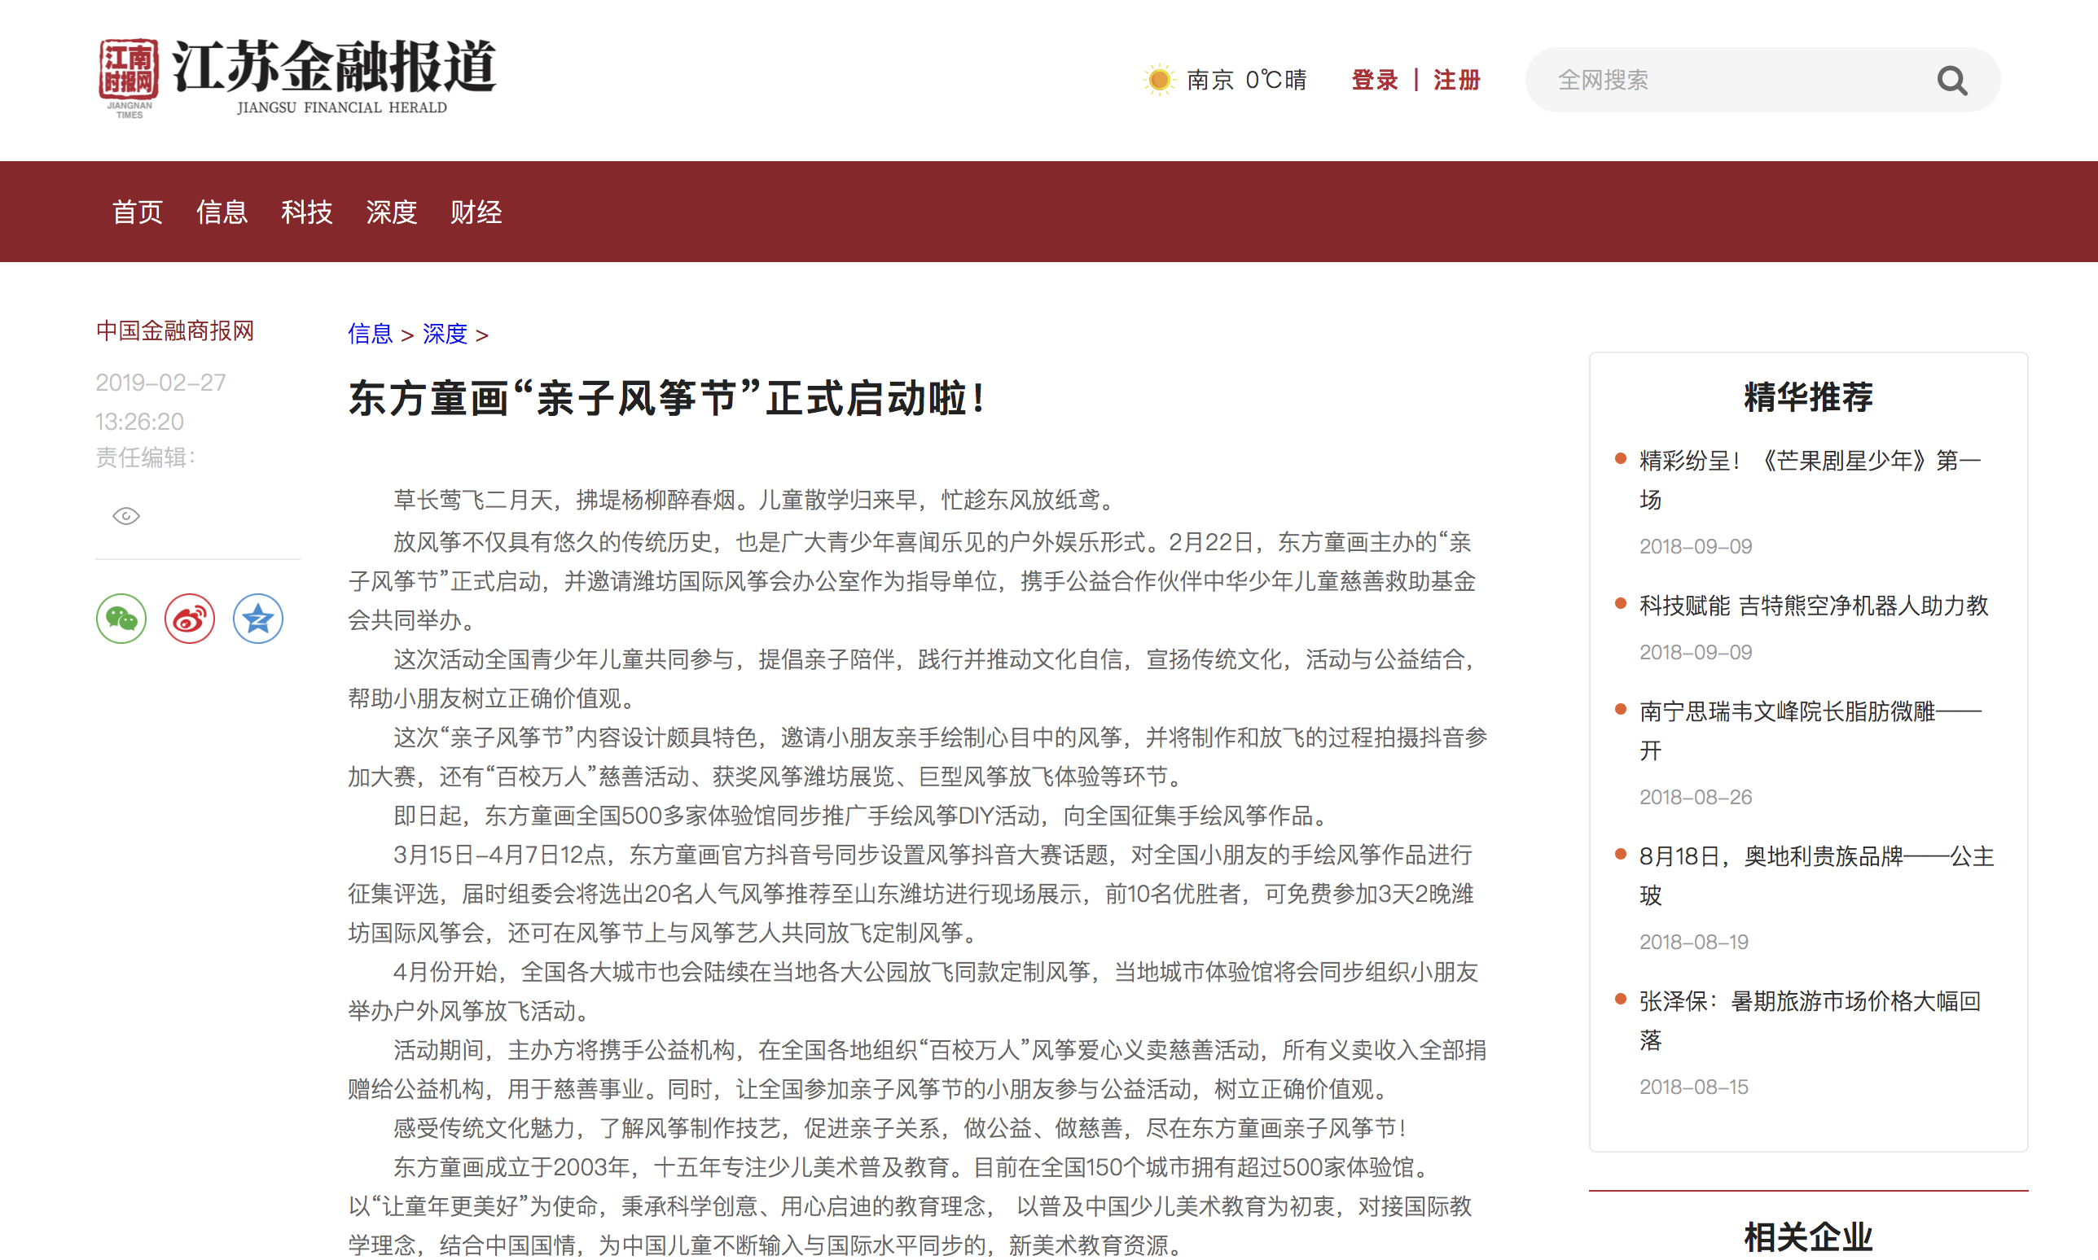2098x1260 pixels.
Task: Go to the 财经 section
Action: click(x=476, y=212)
